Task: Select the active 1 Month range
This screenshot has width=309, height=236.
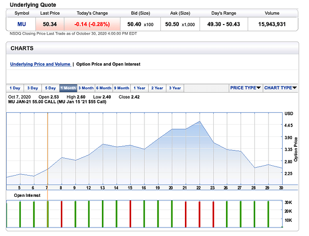Action: click(x=68, y=88)
